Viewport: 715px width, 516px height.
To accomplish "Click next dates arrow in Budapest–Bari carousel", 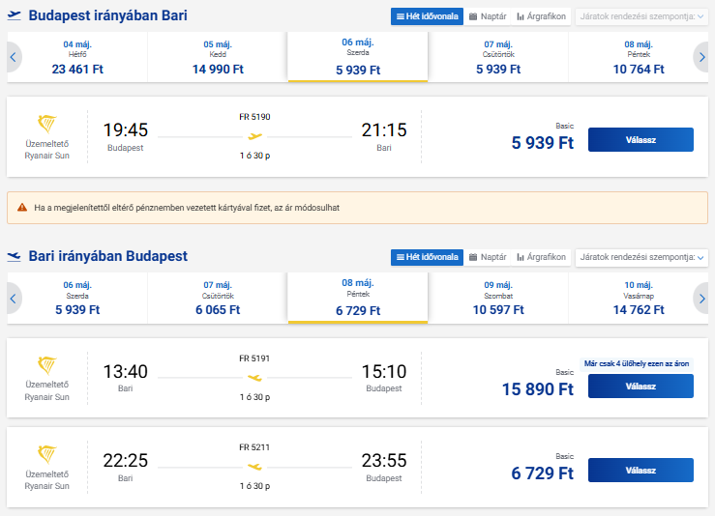I will click(701, 58).
